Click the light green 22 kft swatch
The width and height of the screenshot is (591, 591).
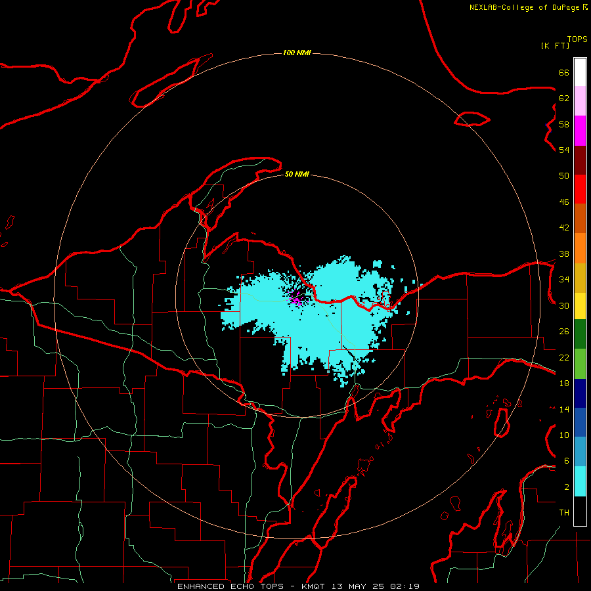tap(580, 364)
